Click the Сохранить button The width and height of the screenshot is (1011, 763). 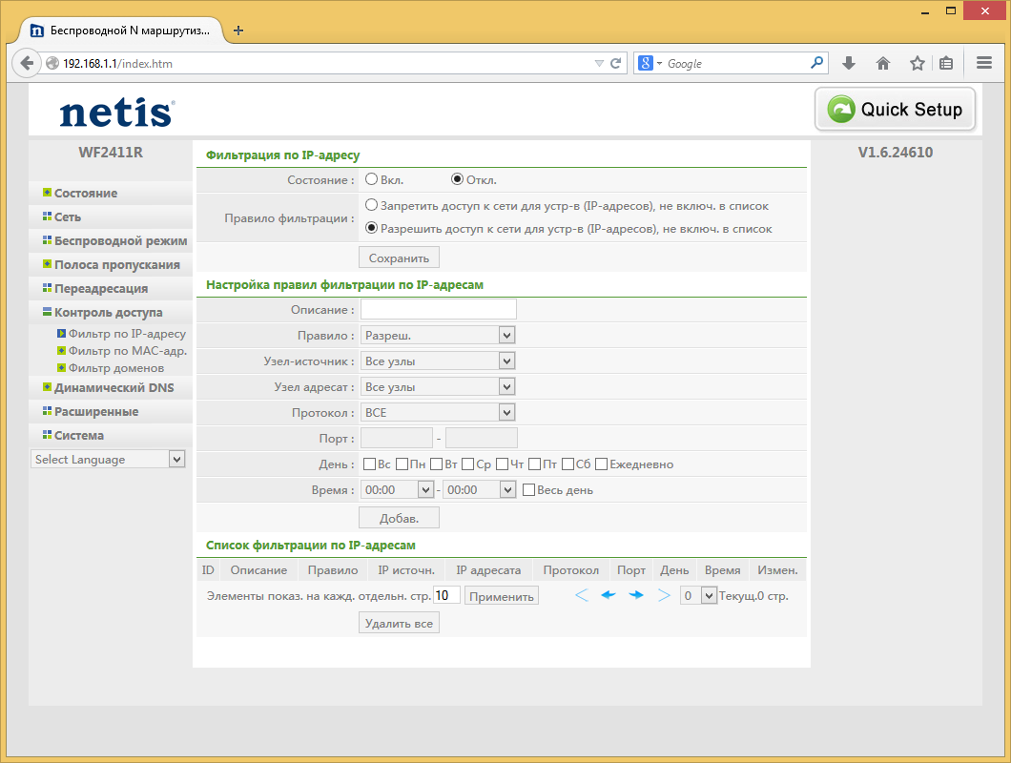coord(399,258)
